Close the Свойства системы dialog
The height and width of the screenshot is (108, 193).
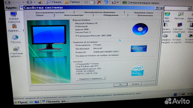(x=161, y=8)
